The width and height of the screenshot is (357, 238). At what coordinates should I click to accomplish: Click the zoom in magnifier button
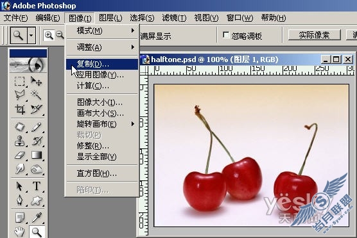pos(49,35)
